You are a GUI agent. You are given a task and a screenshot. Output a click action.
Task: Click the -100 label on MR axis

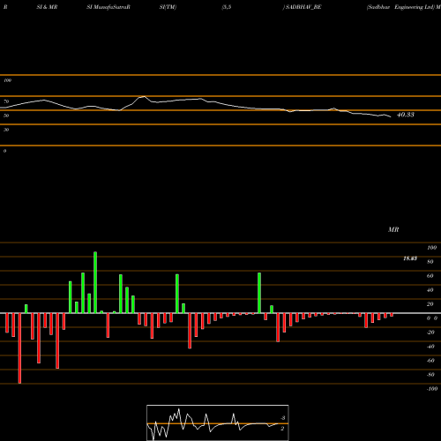click(x=432, y=389)
